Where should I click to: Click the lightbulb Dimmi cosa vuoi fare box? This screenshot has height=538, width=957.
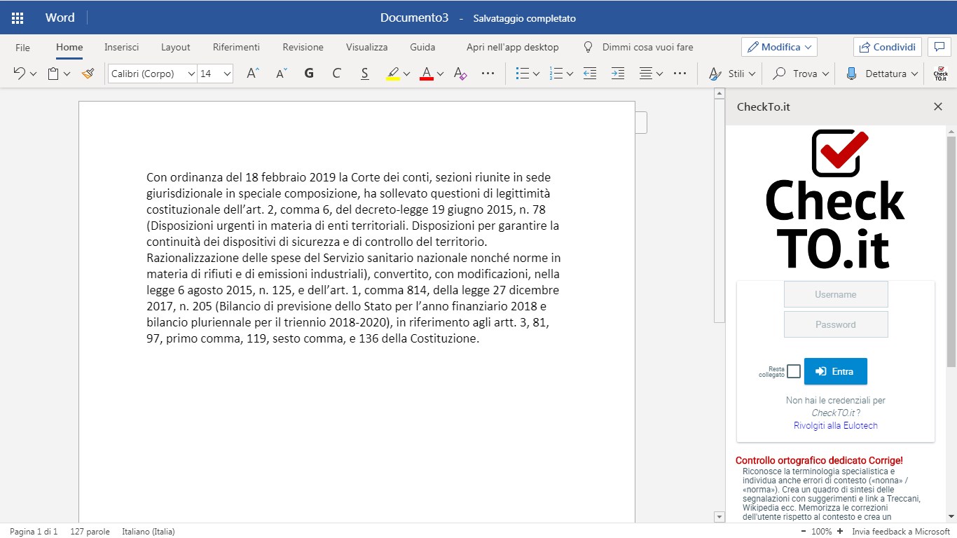[x=638, y=47]
